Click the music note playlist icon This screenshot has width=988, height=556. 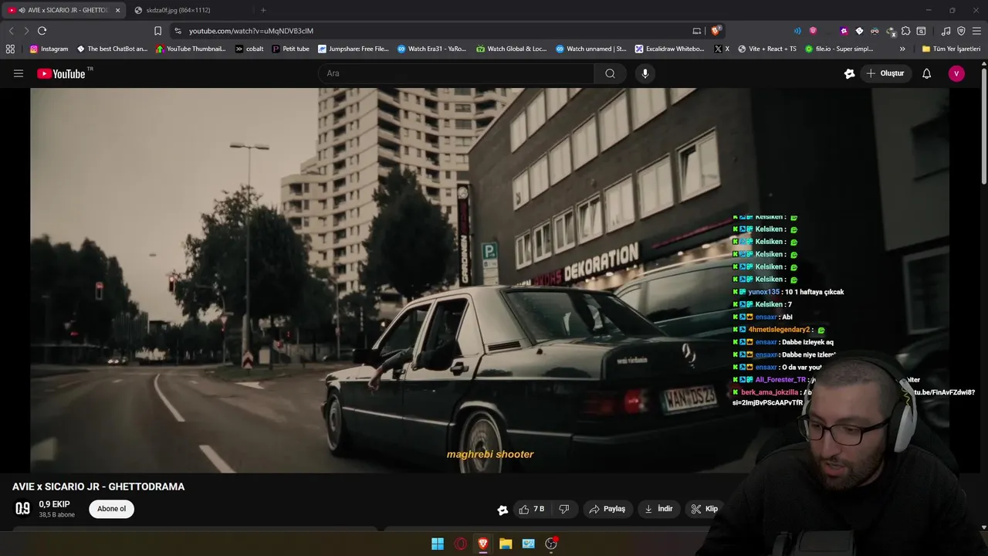tap(946, 31)
